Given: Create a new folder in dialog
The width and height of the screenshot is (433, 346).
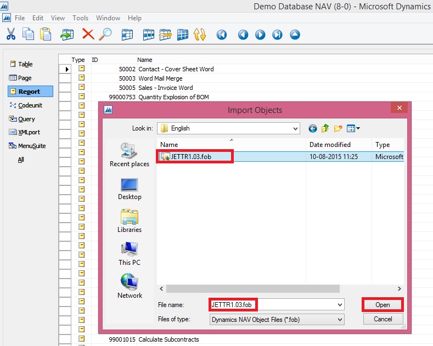Looking at the screenshot, I should pos(338,128).
